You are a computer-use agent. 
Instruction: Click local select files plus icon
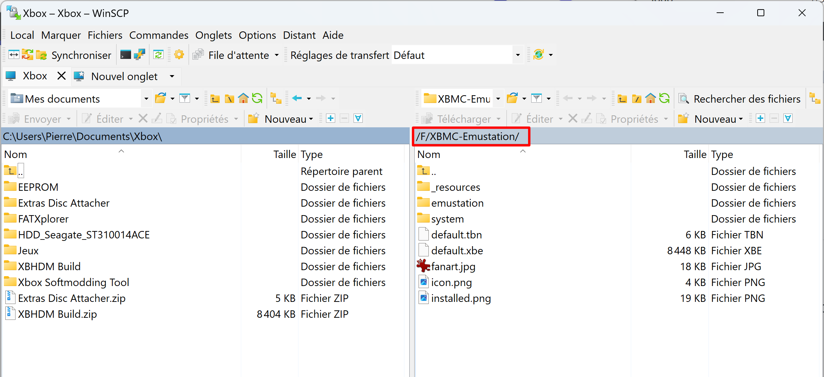coord(331,118)
